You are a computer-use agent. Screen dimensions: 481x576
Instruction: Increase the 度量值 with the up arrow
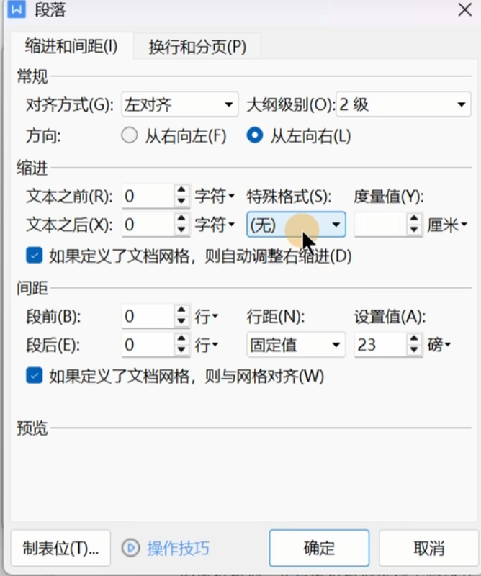pos(414,219)
